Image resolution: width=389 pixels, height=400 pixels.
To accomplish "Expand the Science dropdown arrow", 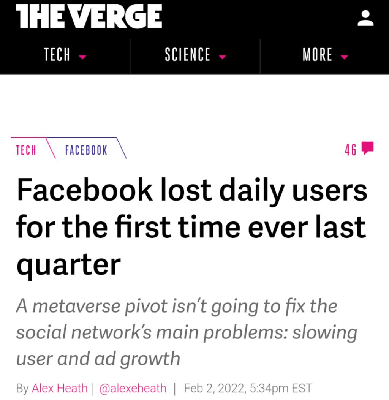I will pos(222,57).
